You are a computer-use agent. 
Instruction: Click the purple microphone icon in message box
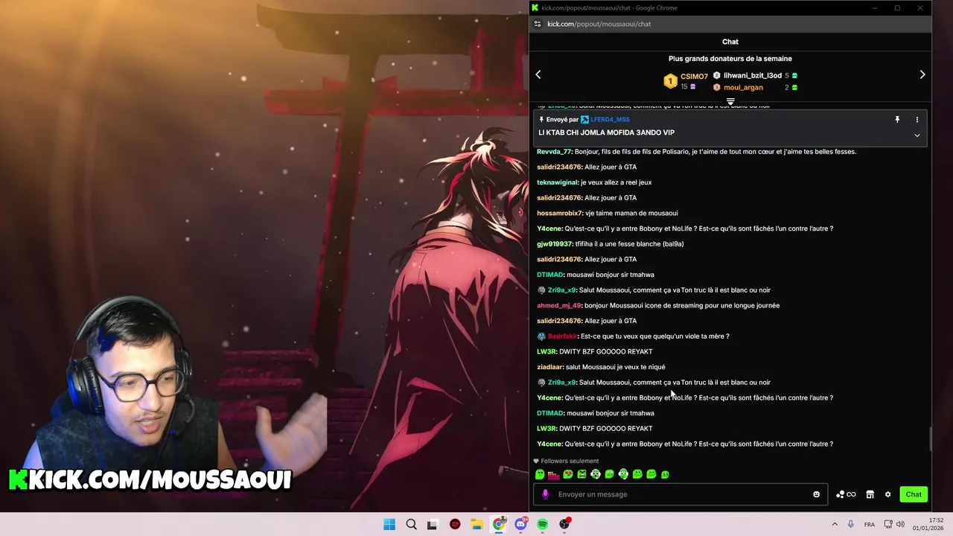545,494
